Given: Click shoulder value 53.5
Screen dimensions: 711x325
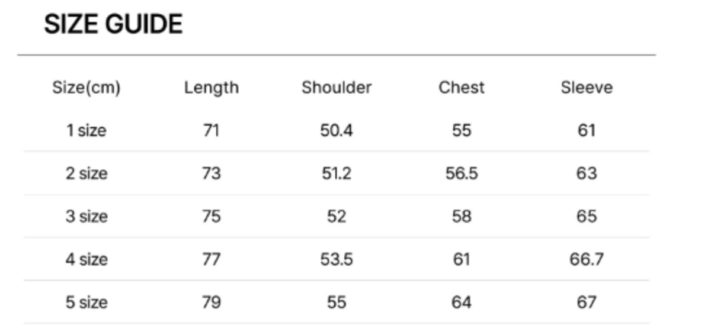Looking at the screenshot, I should tap(337, 259).
